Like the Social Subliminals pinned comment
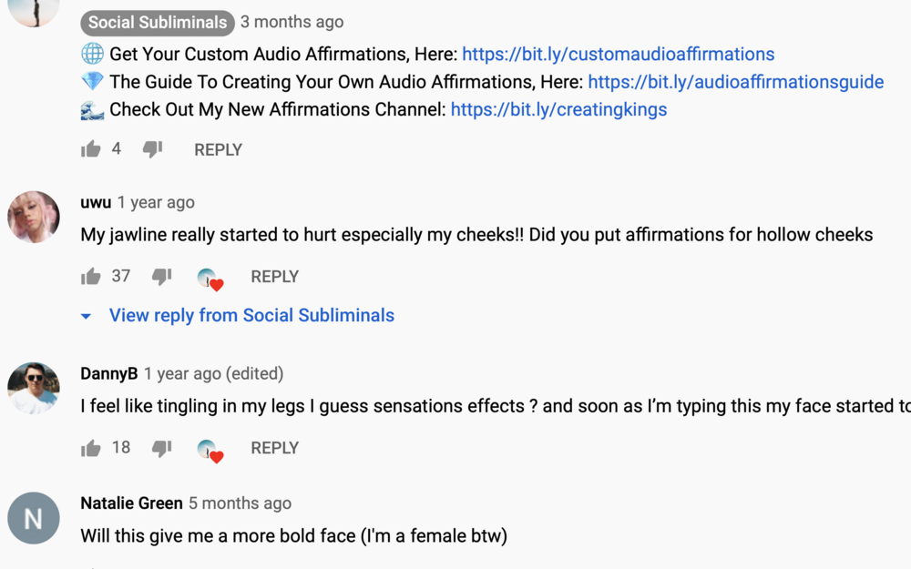The height and width of the screenshot is (569, 911). 90,150
